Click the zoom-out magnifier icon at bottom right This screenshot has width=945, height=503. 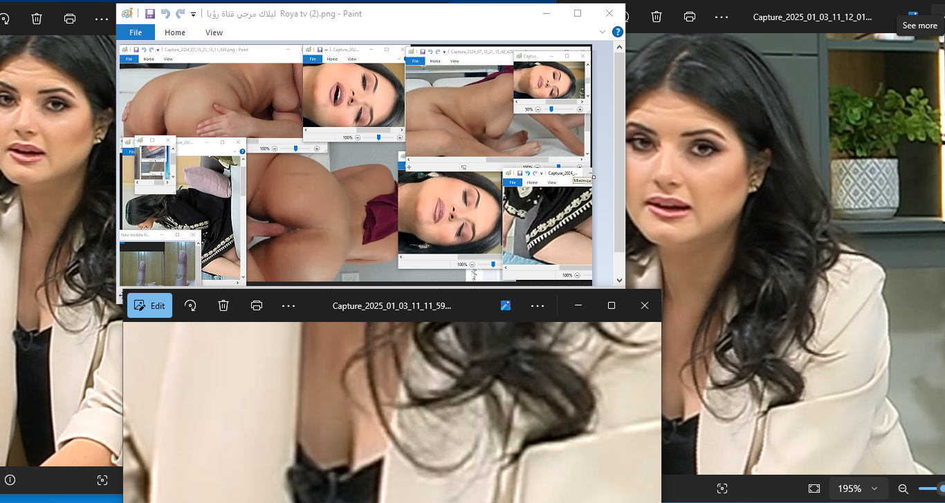[x=903, y=488]
